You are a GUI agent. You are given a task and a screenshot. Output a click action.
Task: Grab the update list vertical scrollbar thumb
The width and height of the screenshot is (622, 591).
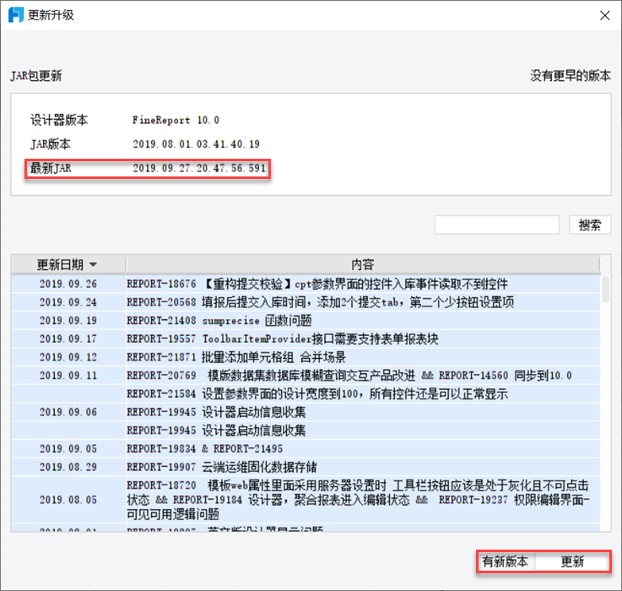coord(605,290)
